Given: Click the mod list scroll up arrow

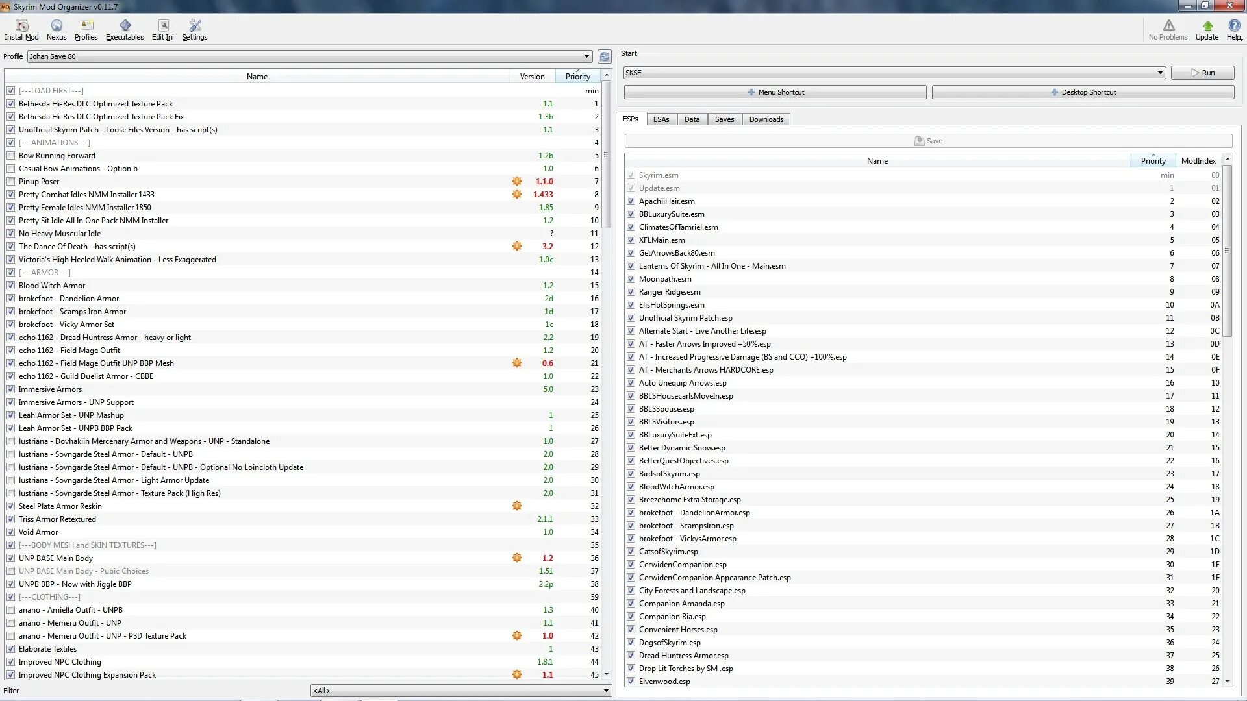Looking at the screenshot, I should tap(607, 75).
